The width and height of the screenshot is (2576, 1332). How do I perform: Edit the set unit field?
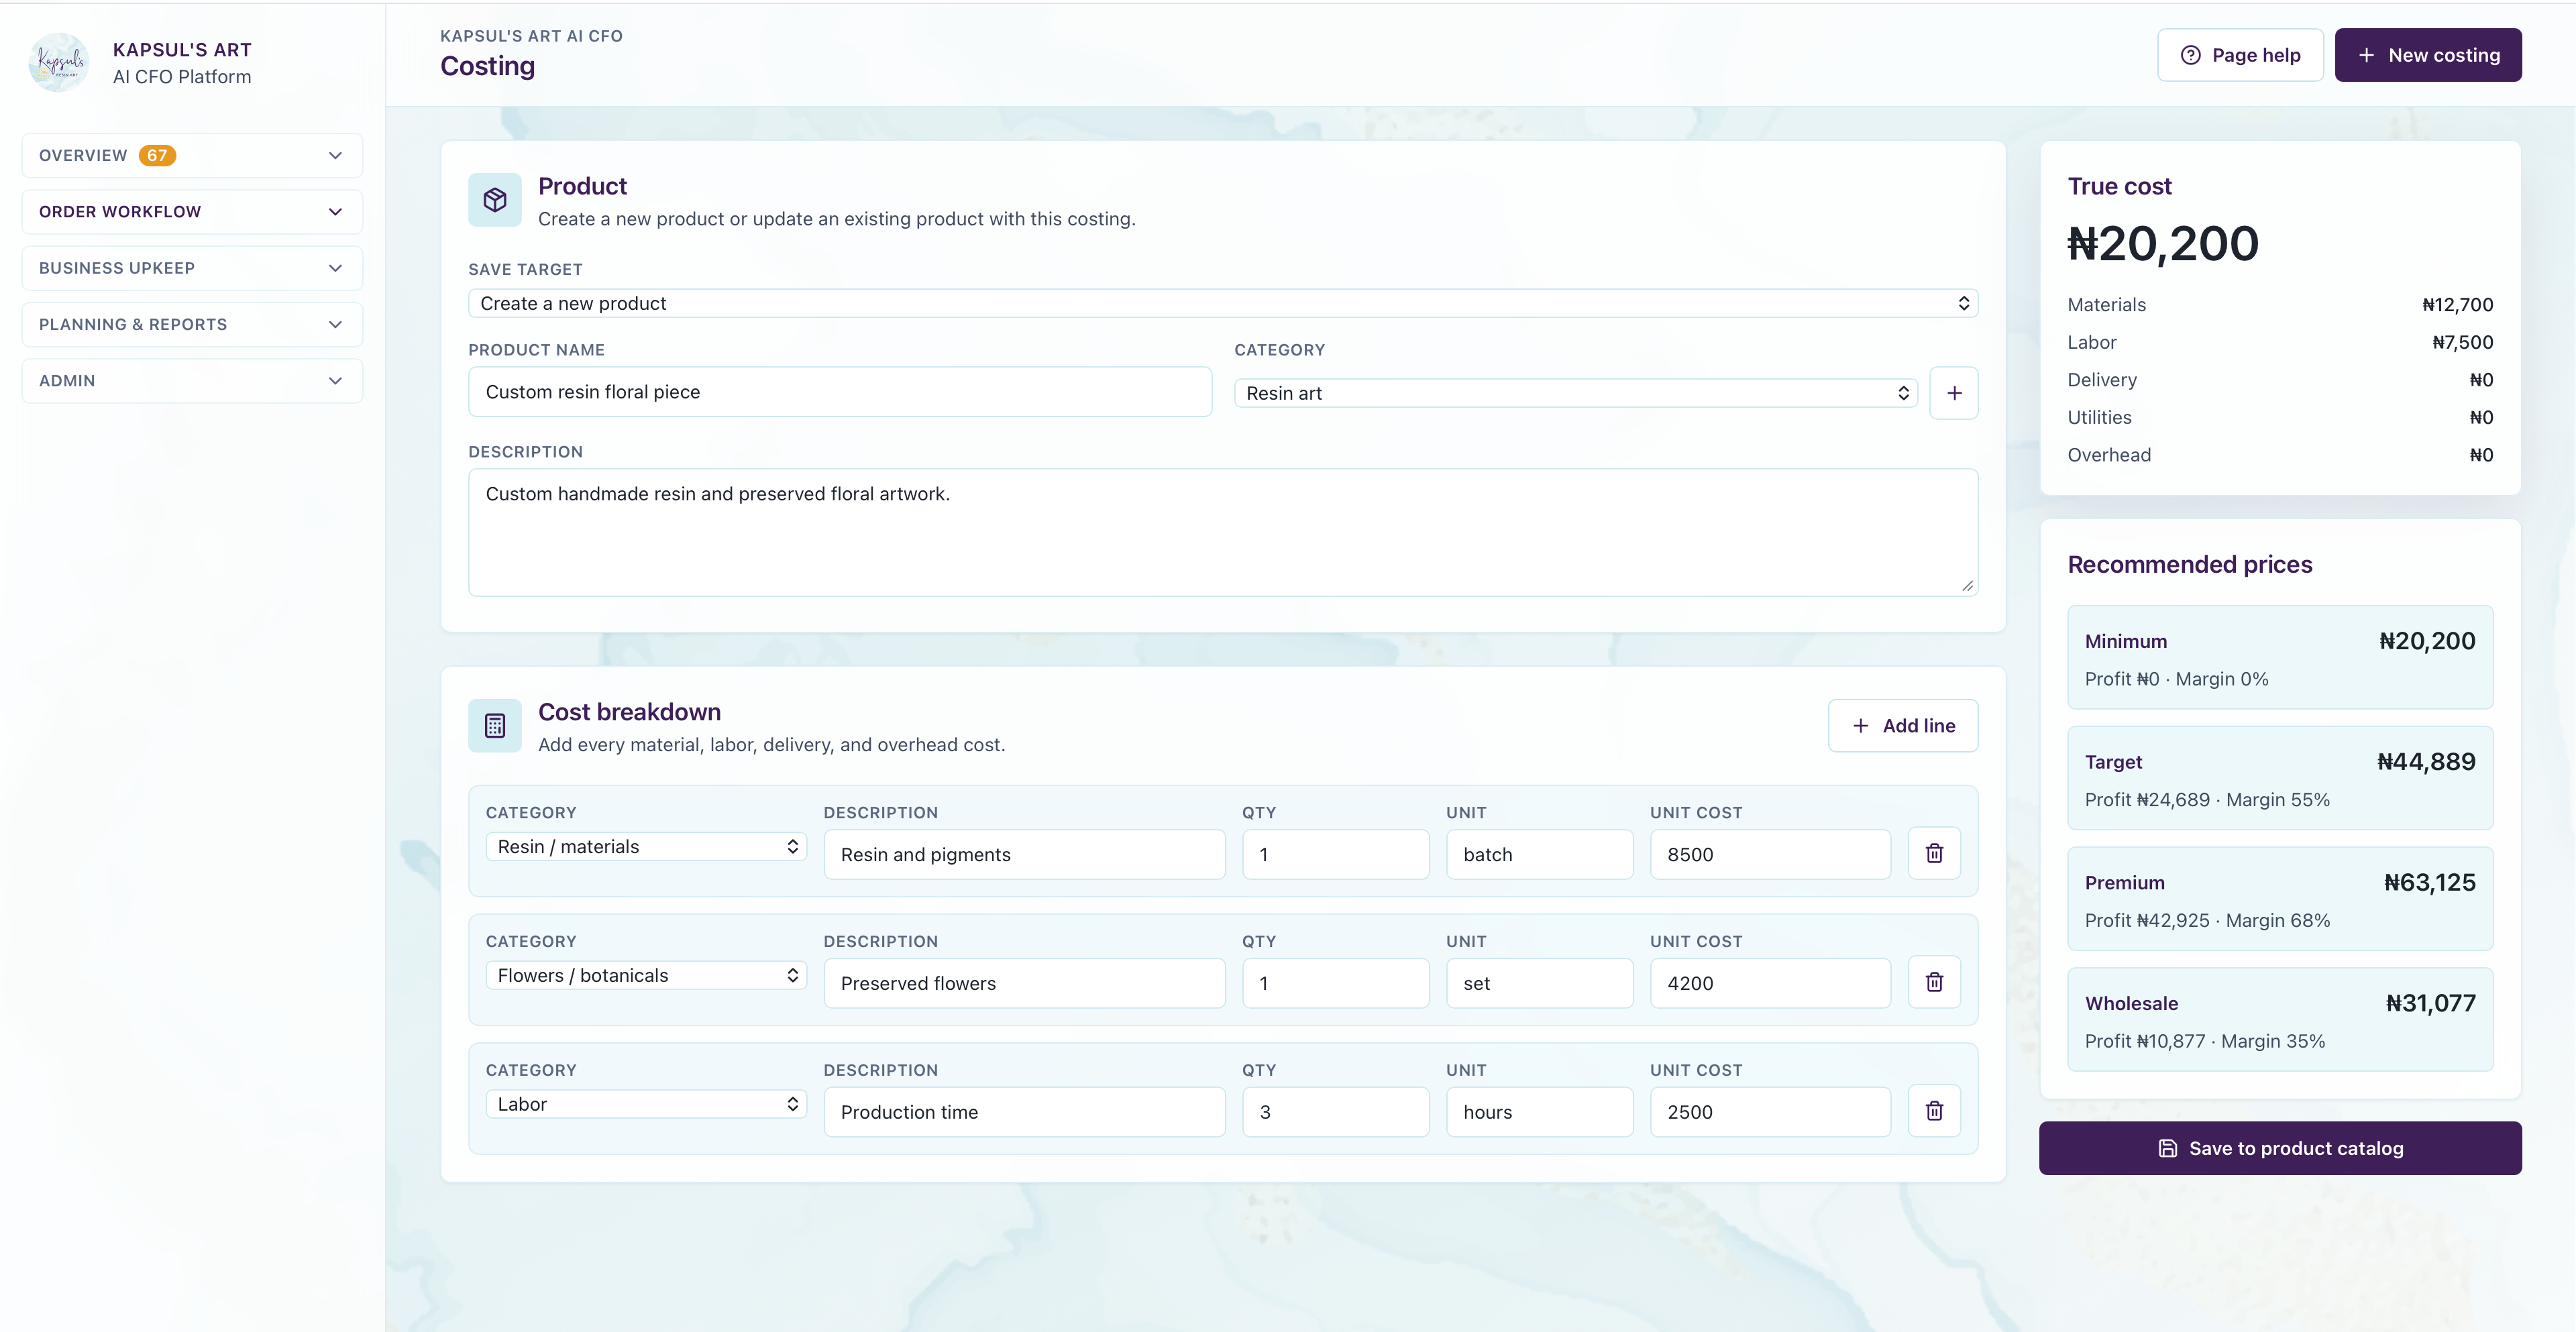[1539, 983]
